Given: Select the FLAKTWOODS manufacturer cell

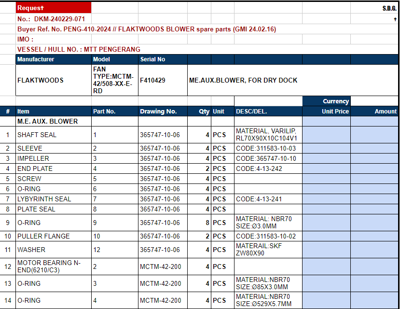Looking at the screenshot, I should [53, 80].
